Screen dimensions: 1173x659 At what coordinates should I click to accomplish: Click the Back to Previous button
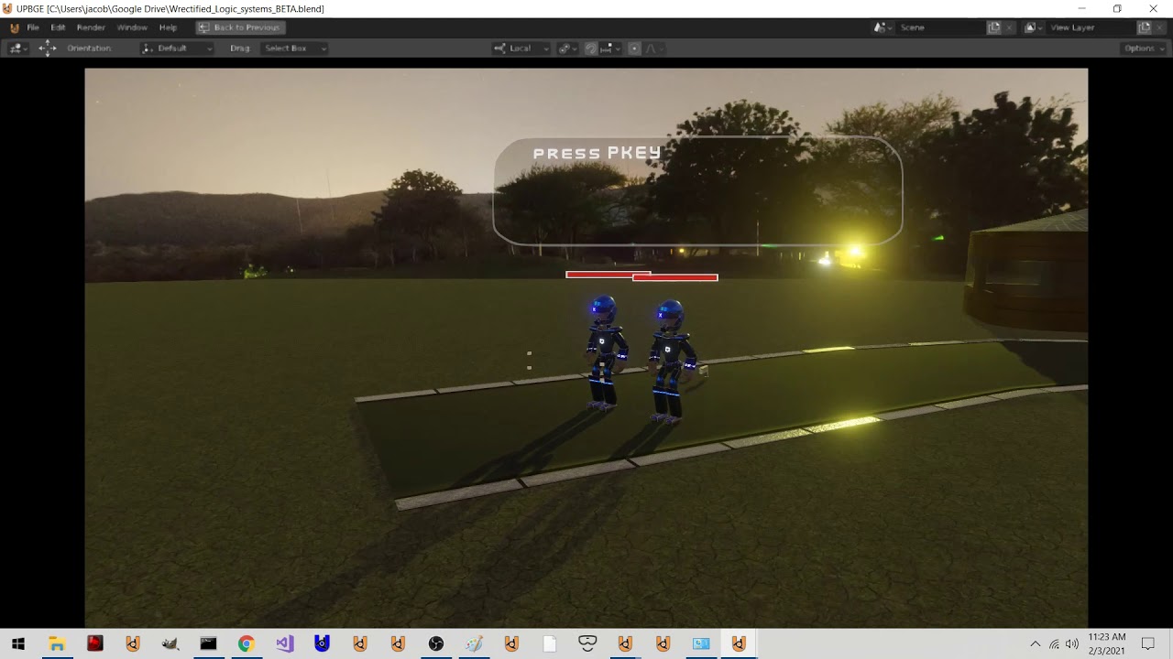click(240, 27)
